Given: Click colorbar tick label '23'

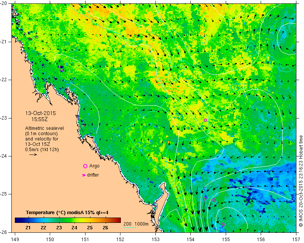Looking at the screenshot, I should [59, 228].
